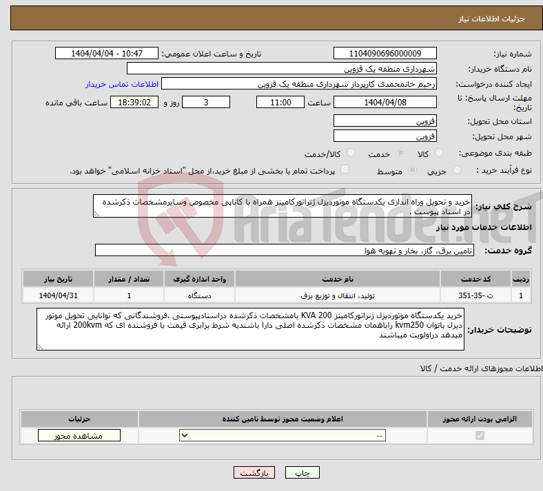This screenshot has height=491, width=543.
Task: Click the need date cell 1404/04/31
Action: tap(58, 295)
